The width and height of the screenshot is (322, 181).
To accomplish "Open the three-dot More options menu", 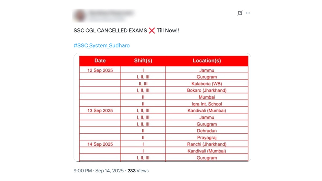I will click(248, 13).
